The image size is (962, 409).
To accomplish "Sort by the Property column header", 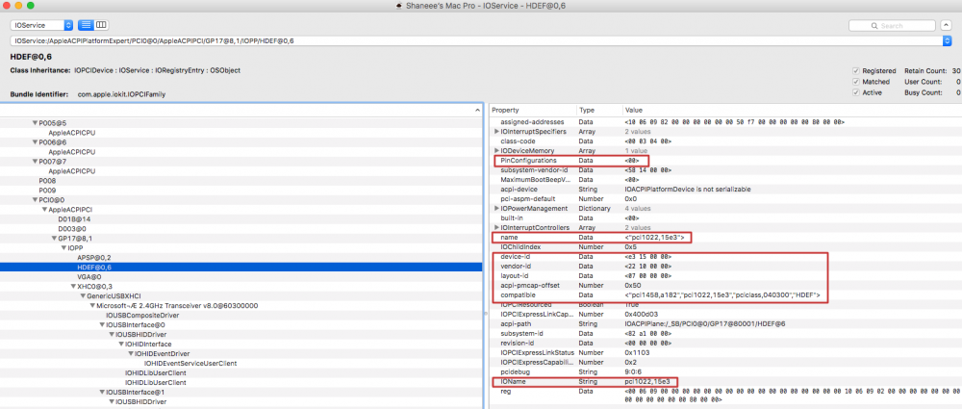I will point(533,110).
